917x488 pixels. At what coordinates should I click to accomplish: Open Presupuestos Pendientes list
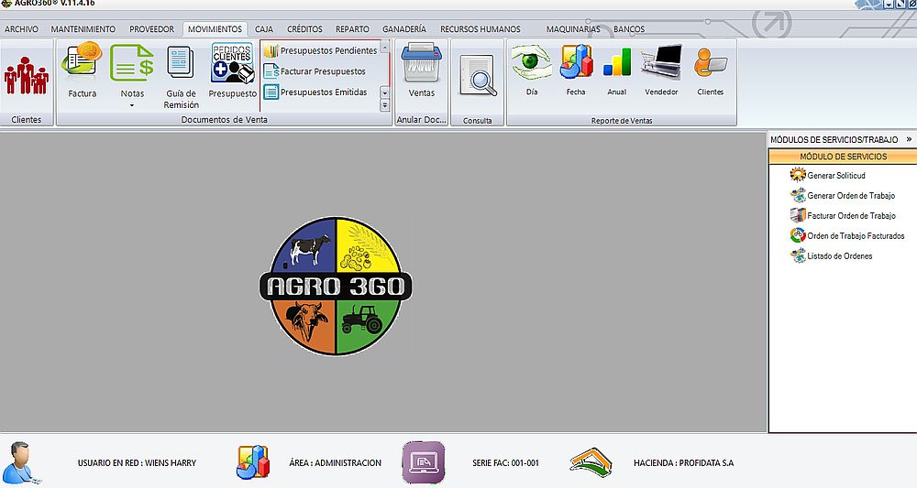click(320, 50)
